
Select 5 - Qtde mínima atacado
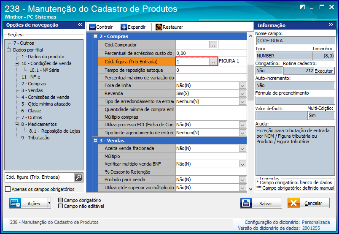coord(46,104)
